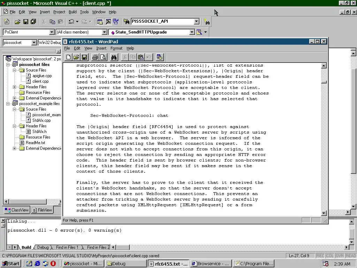The width and height of the screenshot is (357, 268).
Task: Switch to Browservice taskbar button
Action: [211, 264]
